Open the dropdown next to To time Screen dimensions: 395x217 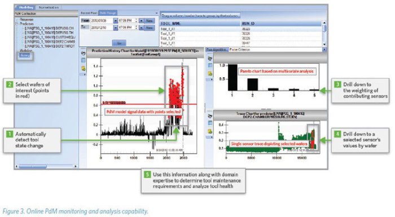(141, 28)
